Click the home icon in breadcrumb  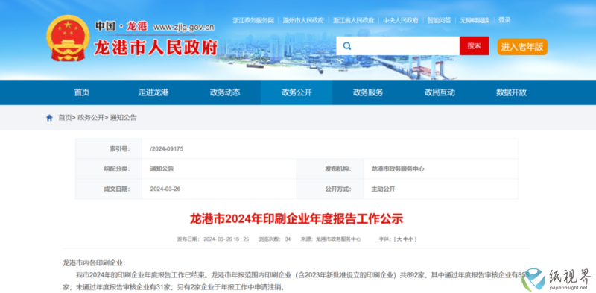[49, 118]
